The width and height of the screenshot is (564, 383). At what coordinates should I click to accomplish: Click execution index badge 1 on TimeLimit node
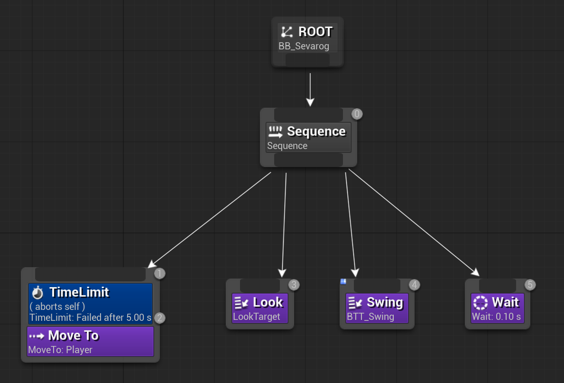point(160,273)
